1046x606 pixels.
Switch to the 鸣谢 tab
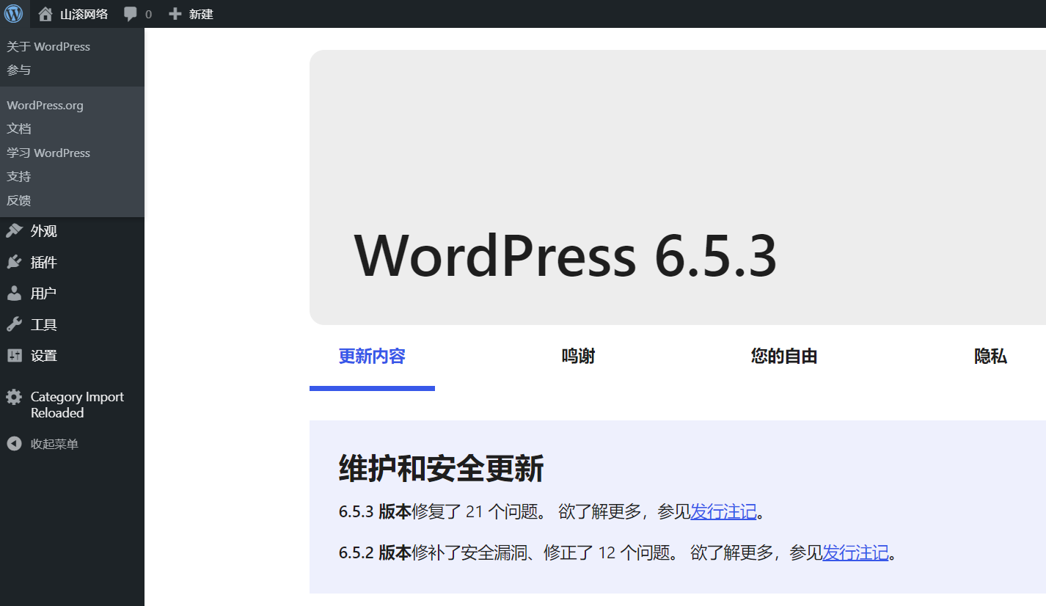click(x=578, y=357)
